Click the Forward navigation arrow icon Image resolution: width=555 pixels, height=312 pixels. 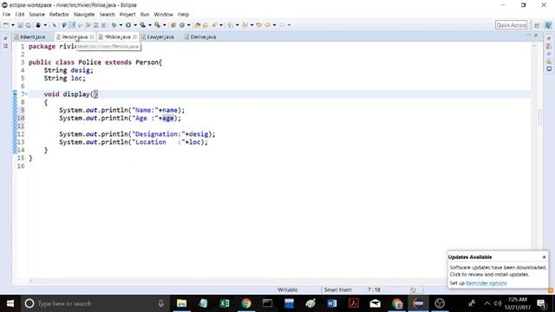pos(282,25)
